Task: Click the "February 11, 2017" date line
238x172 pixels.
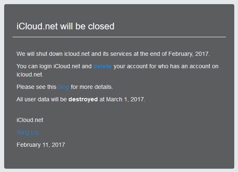Action: point(41,145)
